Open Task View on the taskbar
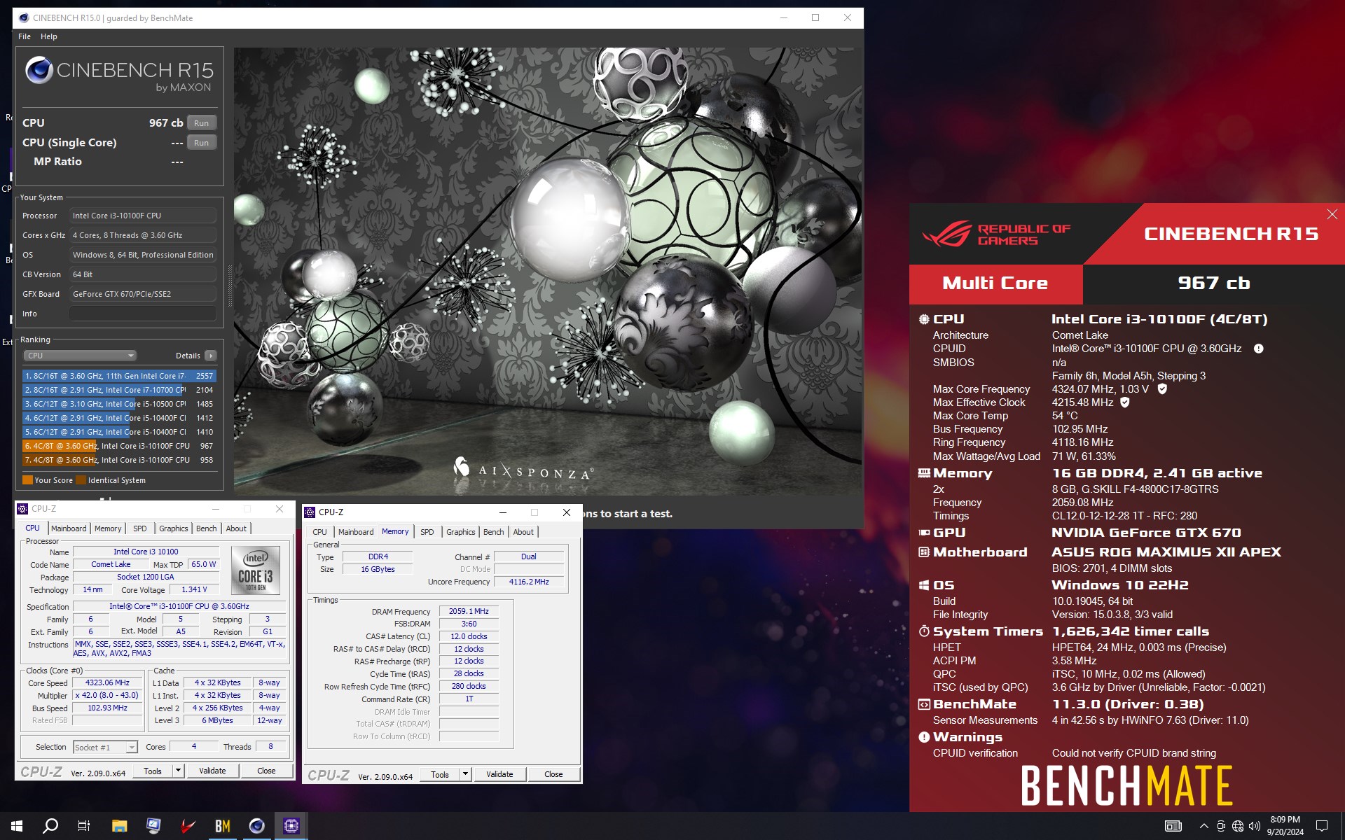Image resolution: width=1345 pixels, height=840 pixels. click(84, 826)
